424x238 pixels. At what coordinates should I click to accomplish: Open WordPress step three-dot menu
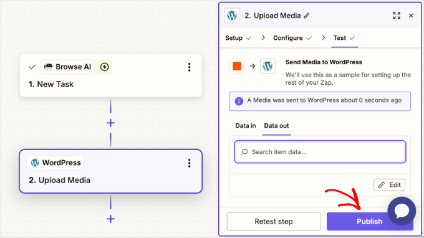pyautogui.click(x=190, y=163)
